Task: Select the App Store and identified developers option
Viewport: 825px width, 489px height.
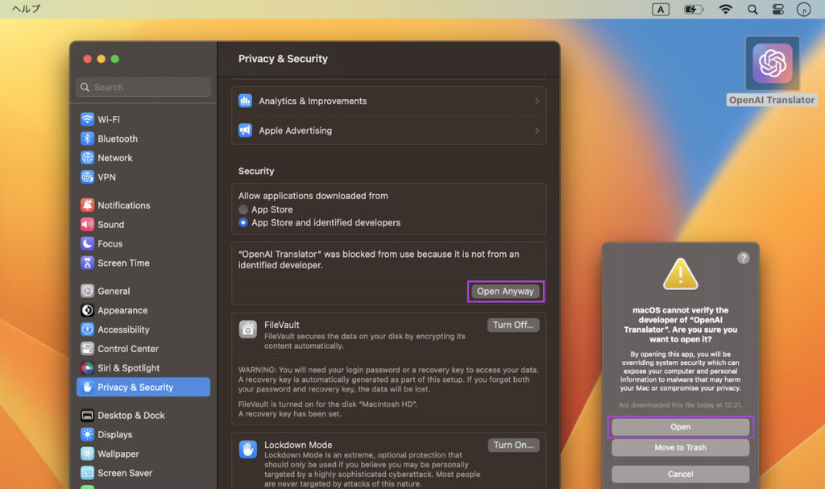Action: 243,222
